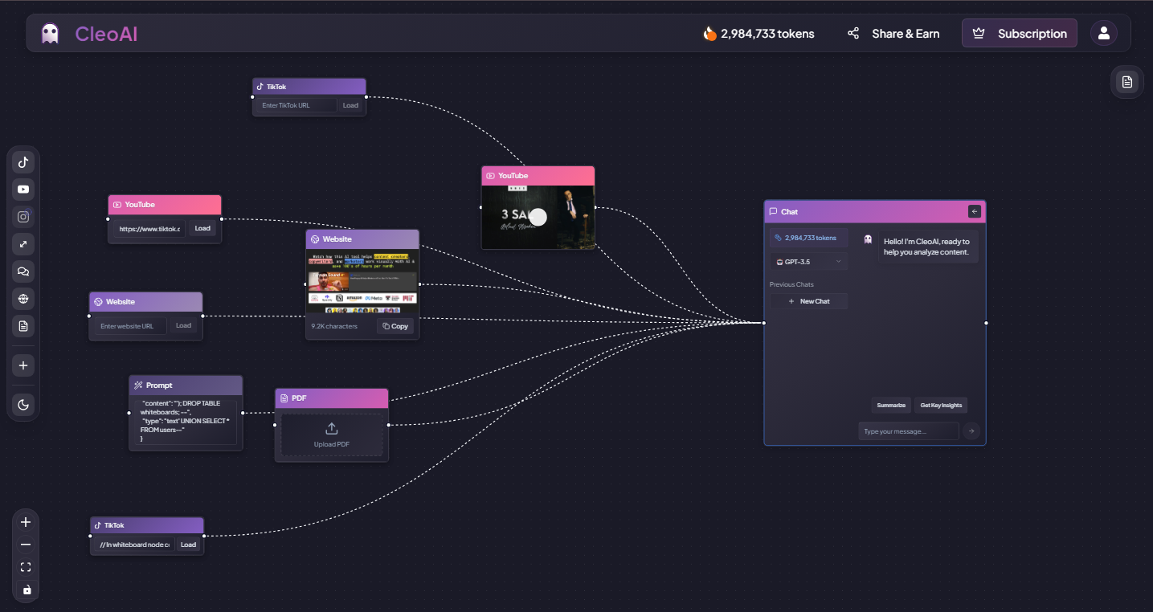
Task: Click the Website node preview thumbnail
Action: [x=362, y=282]
